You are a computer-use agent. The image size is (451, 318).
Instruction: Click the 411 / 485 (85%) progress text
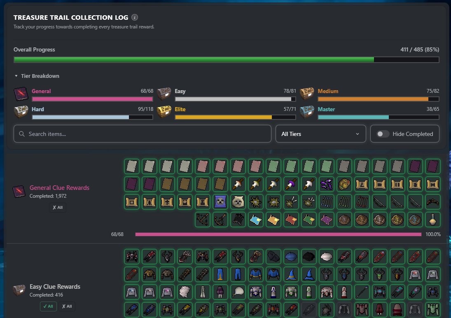(420, 49)
